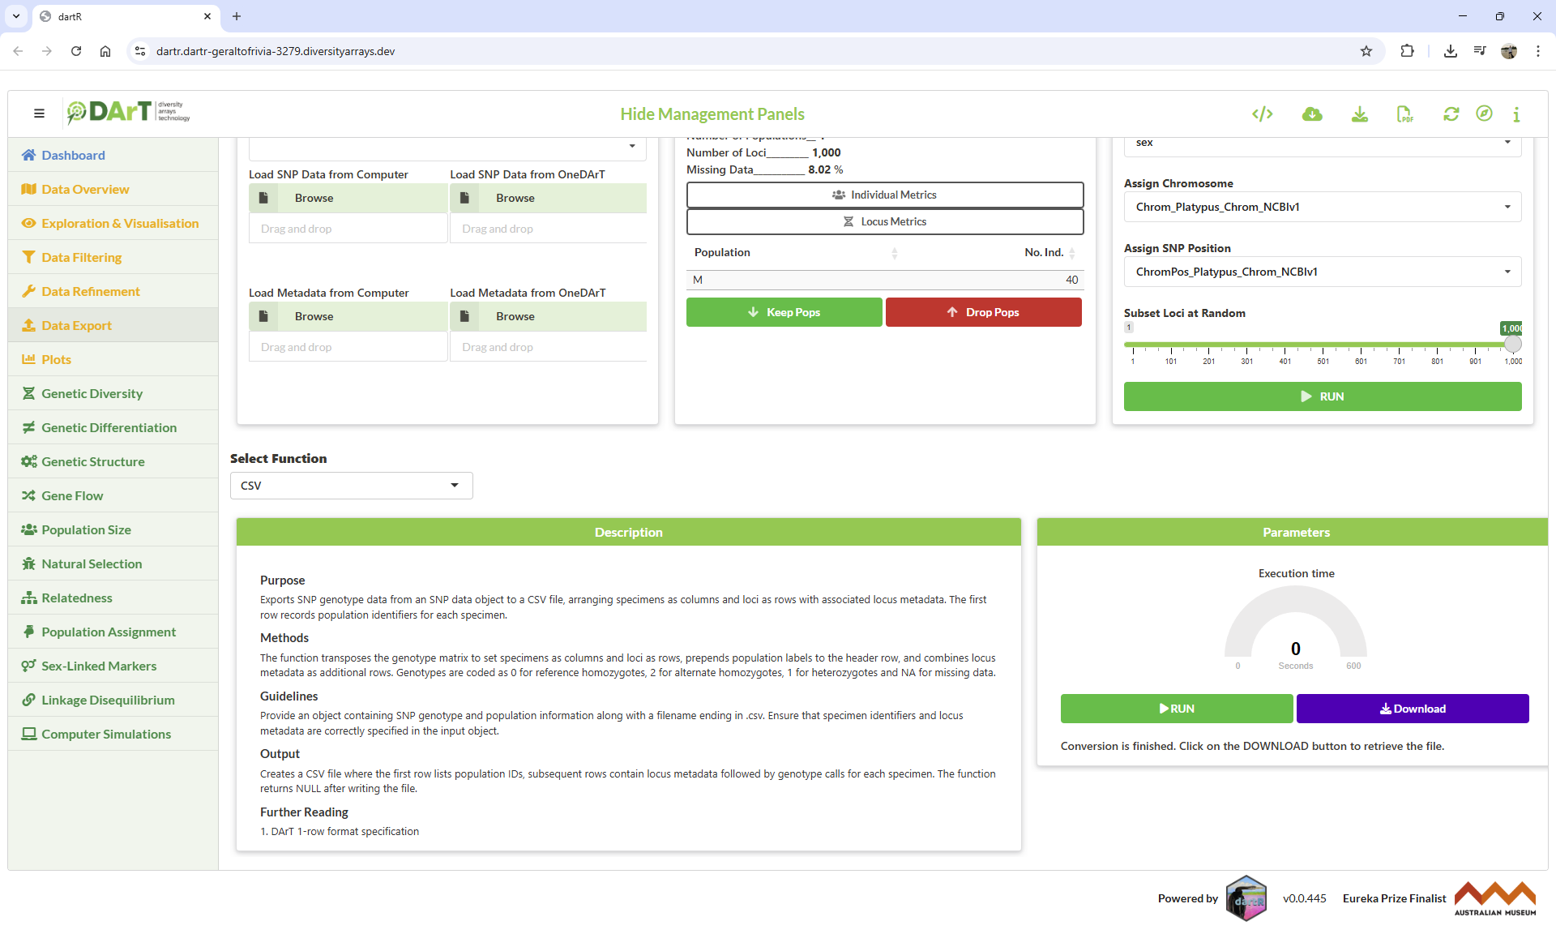Image resolution: width=1556 pixels, height=934 pixels.
Task: Click the Hide Management Panels heading
Action: point(712,114)
